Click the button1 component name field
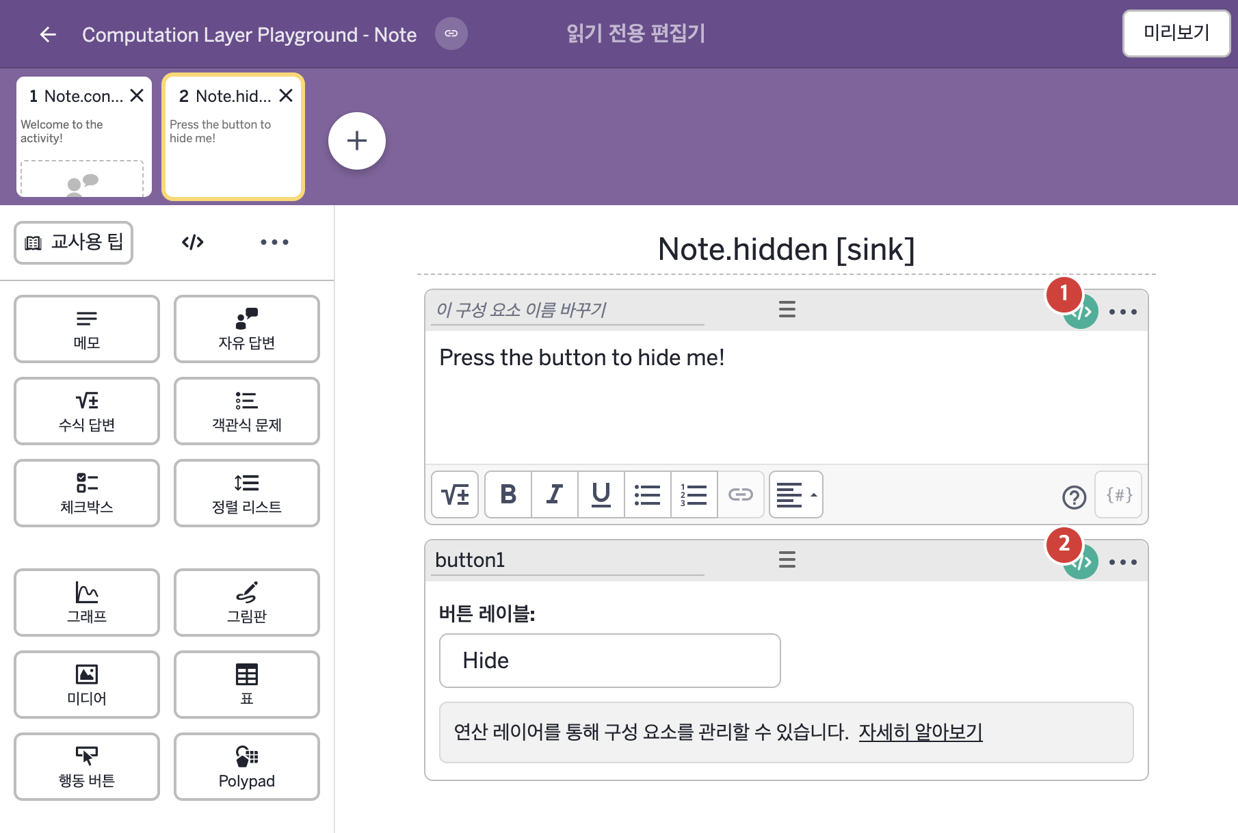Viewport: 1238px width, 833px height. click(x=568, y=560)
